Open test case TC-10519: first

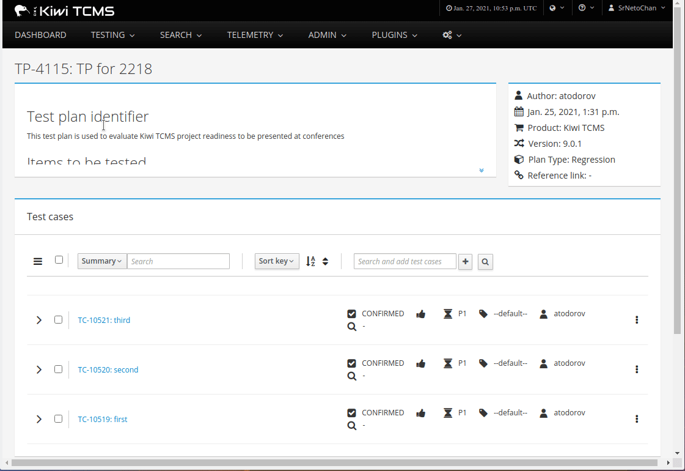click(x=103, y=419)
